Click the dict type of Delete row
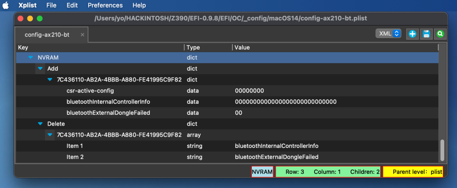This screenshot has width=457, height=188. pos(192,124)
